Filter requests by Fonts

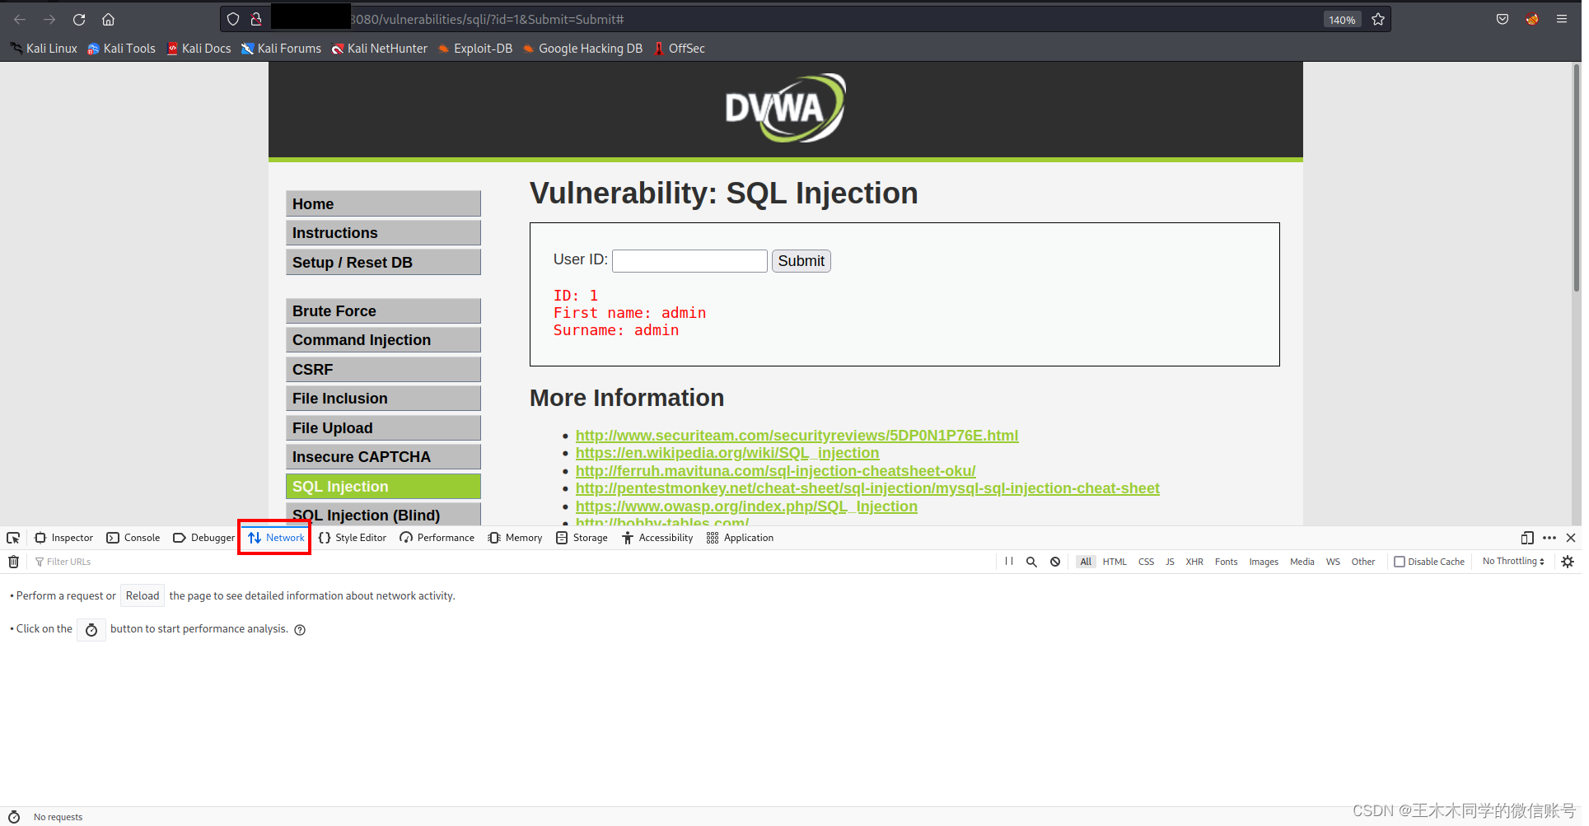(x=1226, y=562)
